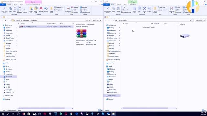The height and width of the screenshot is (116, 207).
Task: Select USB Drive (F:) in right window sidebar
Action: point(112,96)
